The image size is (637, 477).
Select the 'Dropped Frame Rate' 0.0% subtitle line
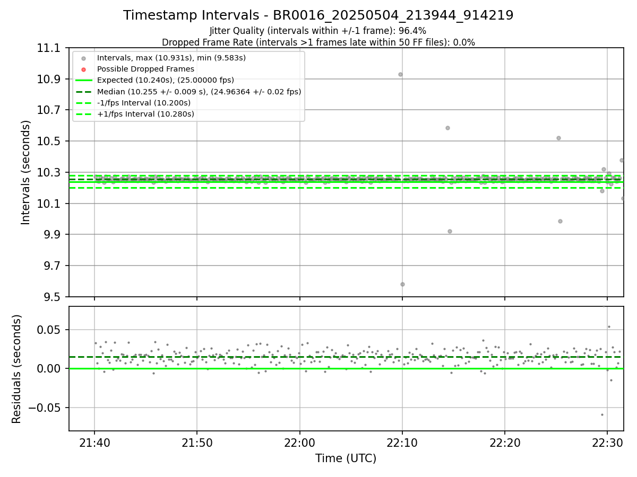point(318,42)
